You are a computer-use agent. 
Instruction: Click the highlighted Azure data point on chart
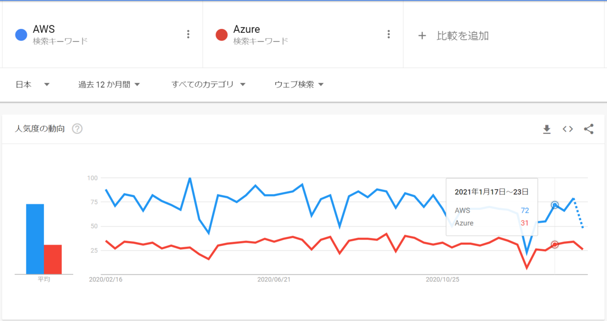point(555,245)
